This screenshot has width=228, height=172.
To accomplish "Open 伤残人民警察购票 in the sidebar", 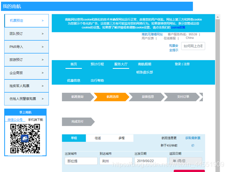I will [26, 99].
